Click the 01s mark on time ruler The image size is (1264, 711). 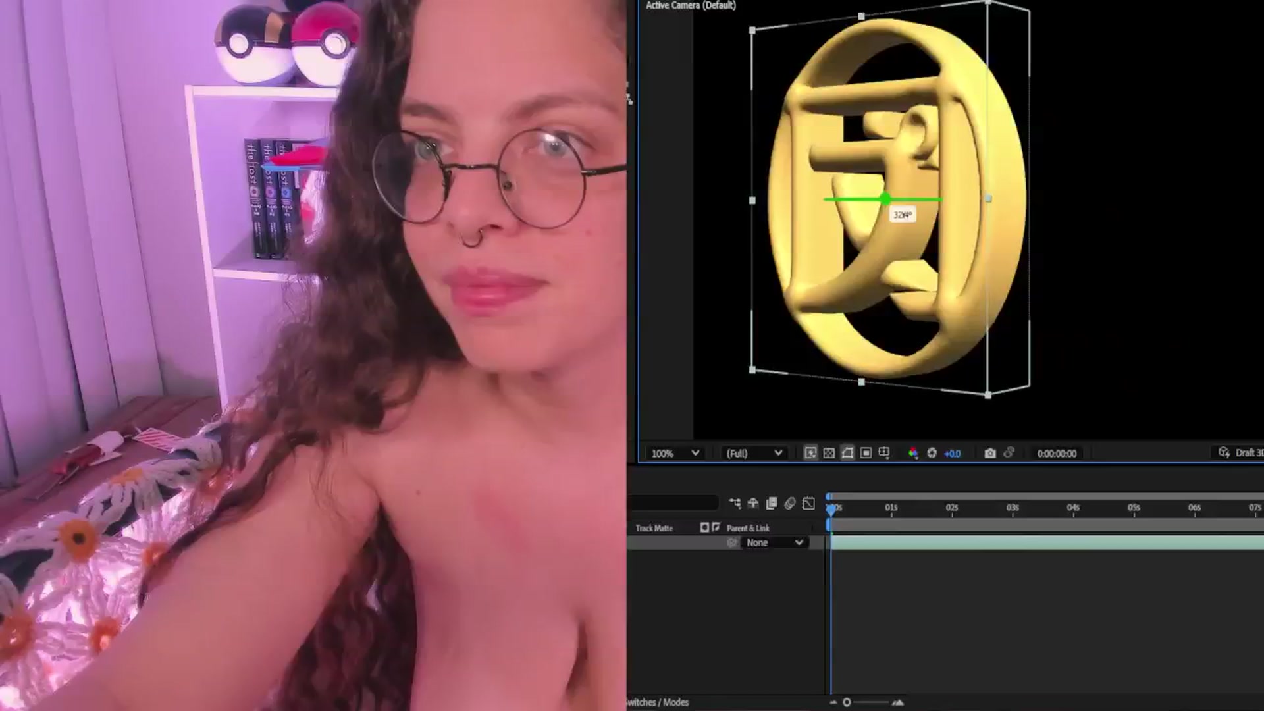pyautogui.click(x=891, y=508)
